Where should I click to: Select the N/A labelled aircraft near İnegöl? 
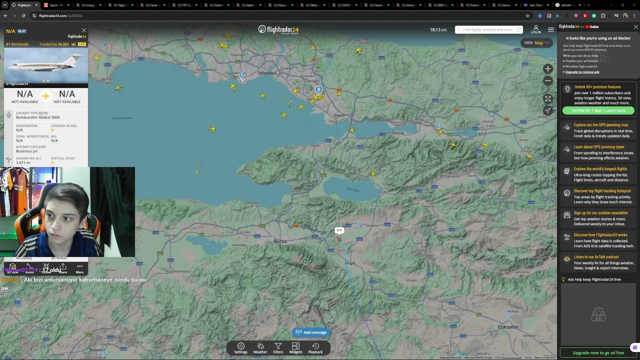339,238
